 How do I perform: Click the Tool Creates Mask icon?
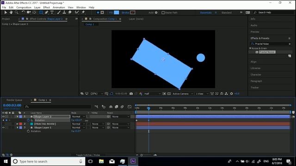(x=102, y=12)
